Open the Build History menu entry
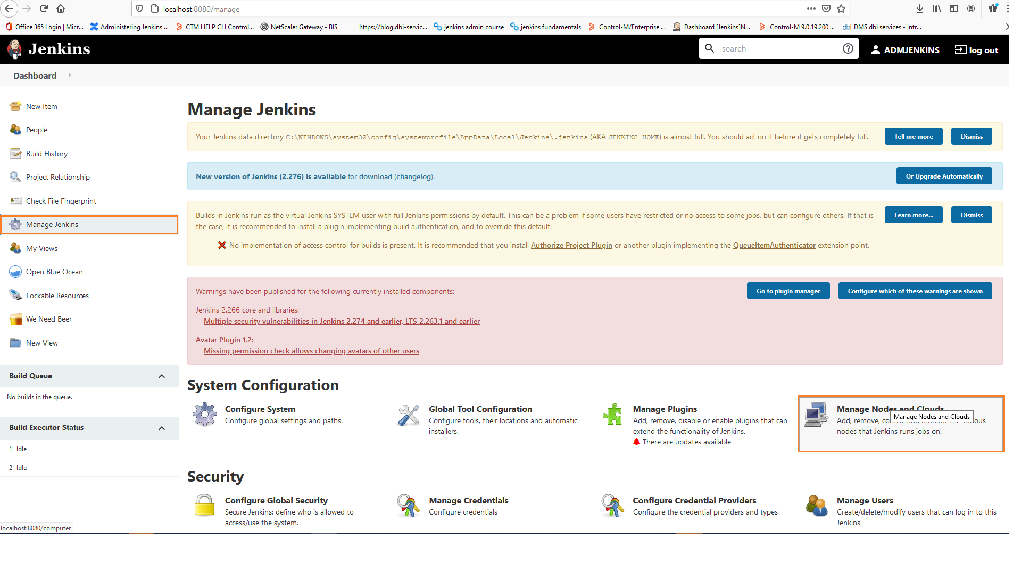 pos(47,154)
